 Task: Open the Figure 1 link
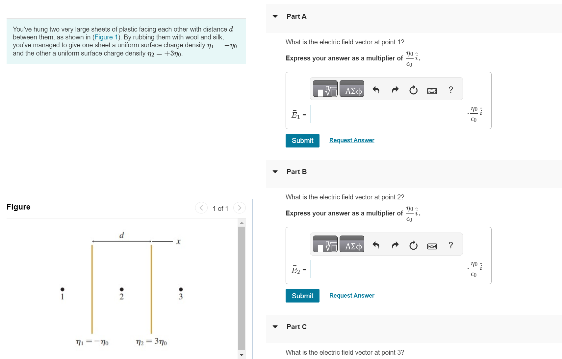pyautogui.click(x=106, y=37)
